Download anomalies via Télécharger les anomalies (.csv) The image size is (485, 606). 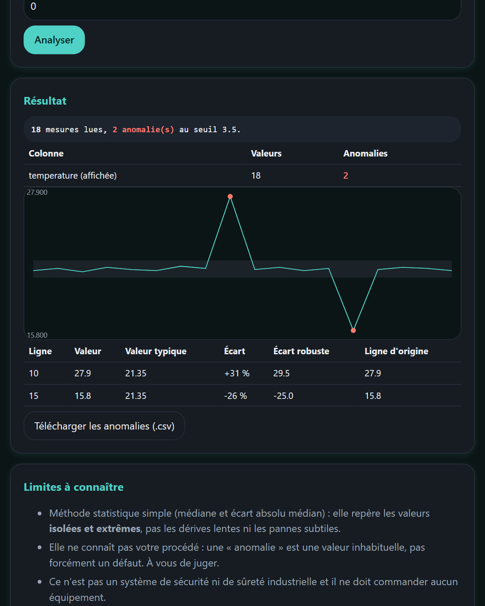tap(104, 426)
